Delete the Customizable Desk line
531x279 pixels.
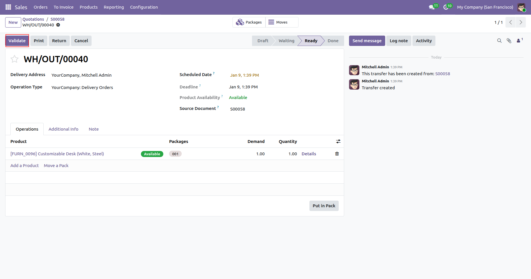pos(337,154)
